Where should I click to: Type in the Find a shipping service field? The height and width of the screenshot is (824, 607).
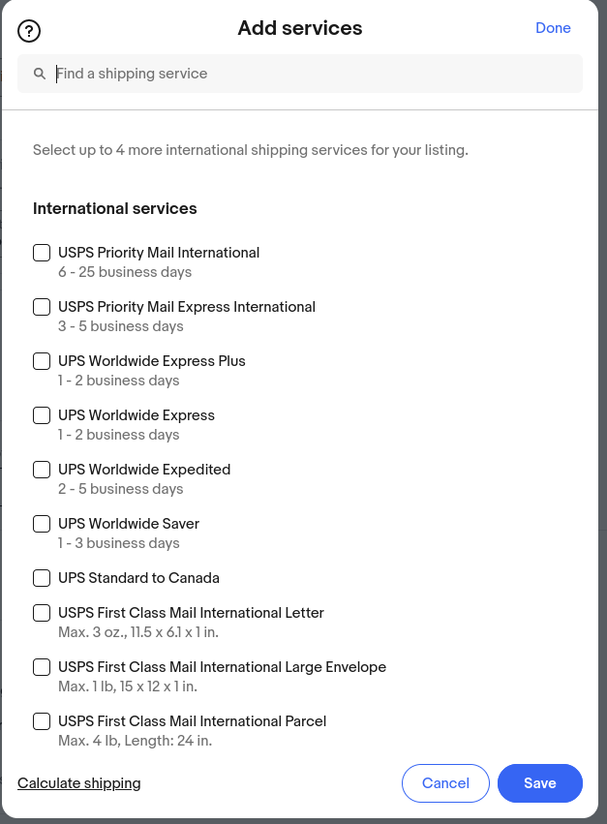[310, 74]
